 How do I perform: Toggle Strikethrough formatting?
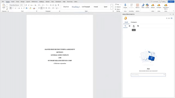pyautogui.click(x=19, y=8)
